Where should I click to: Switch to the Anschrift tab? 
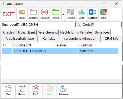(x=9, y=32)
